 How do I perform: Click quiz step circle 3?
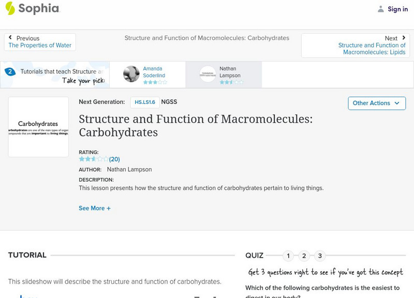tap(320, 255)
